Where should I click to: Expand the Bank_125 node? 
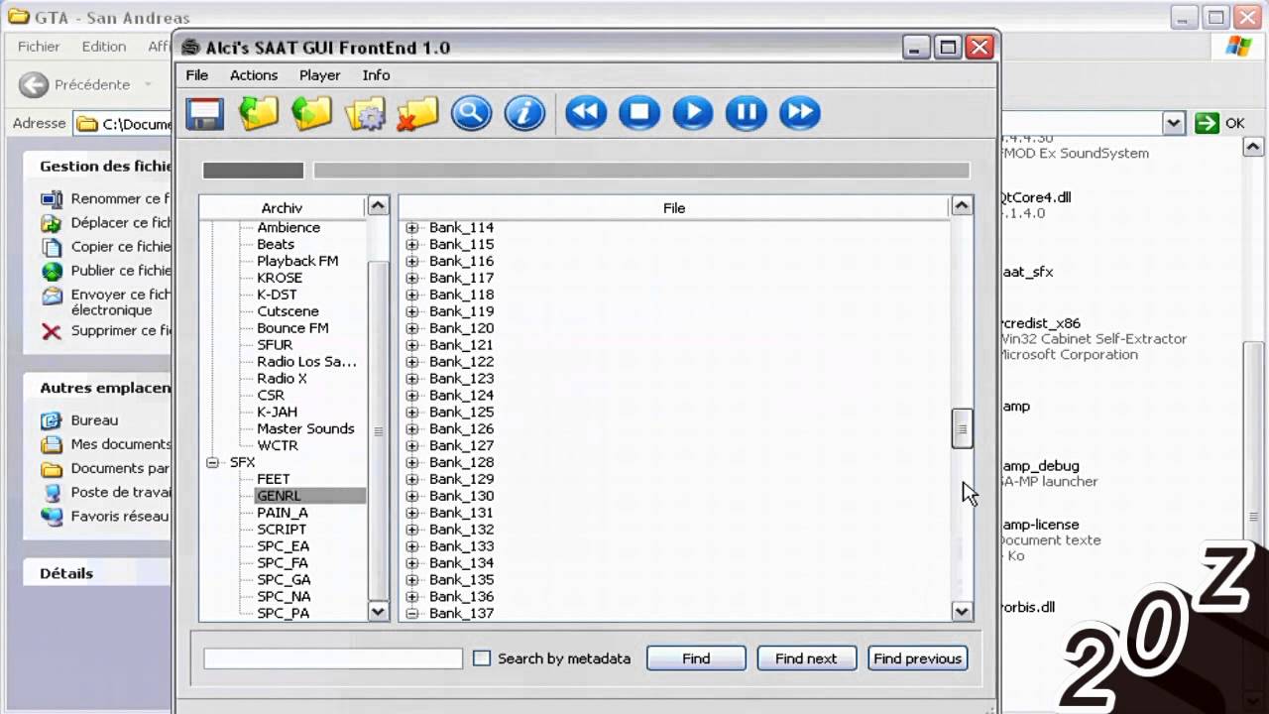pos(412,413)
